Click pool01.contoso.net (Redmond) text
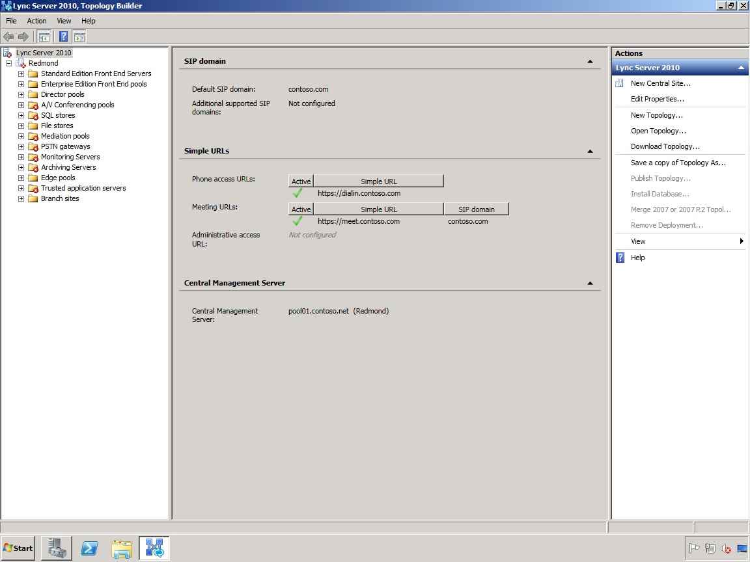The width and height of the screenshot is (750, 562). pos(339,311)
